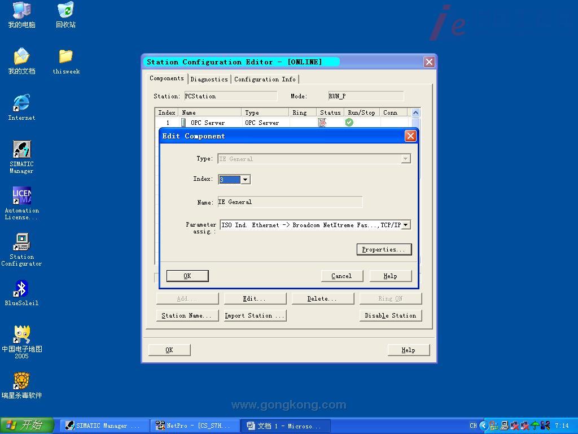Click the OPC Server module icon in row 1

183,123
